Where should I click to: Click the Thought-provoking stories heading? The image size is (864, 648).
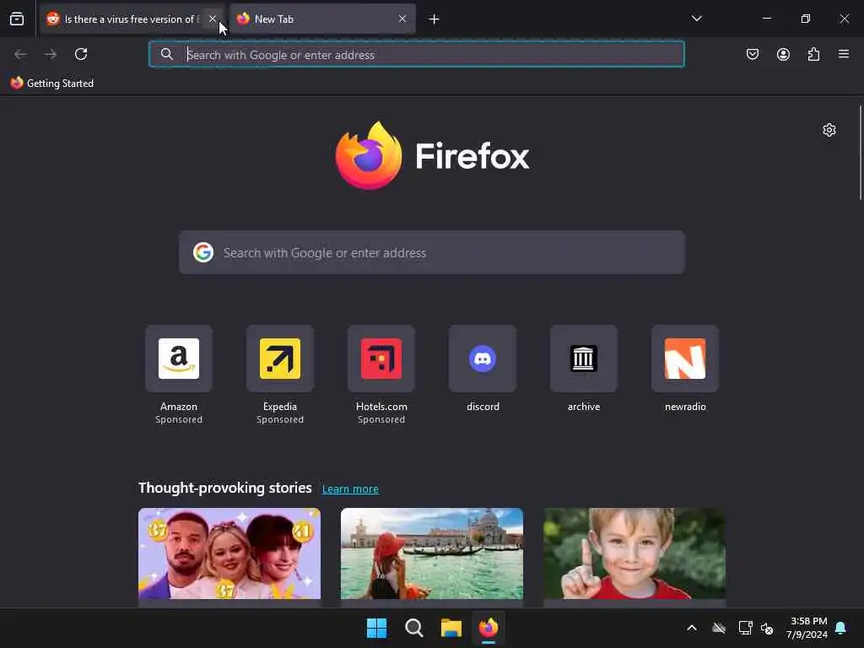click(224, 489)
